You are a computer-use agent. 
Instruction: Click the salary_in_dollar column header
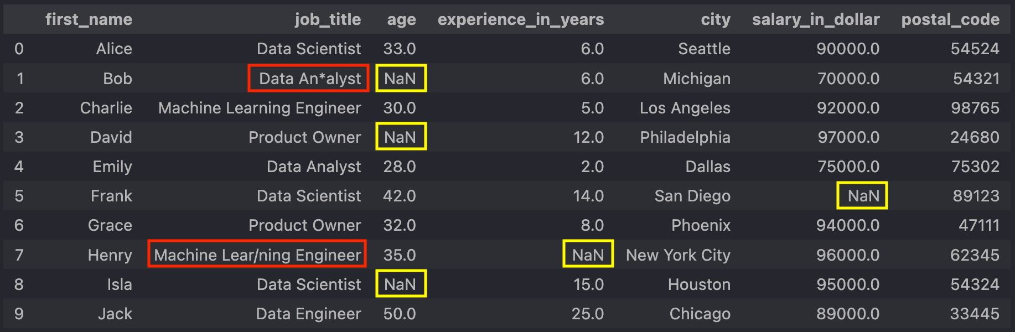tap(816, 19)
